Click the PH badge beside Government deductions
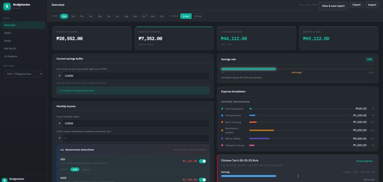Screen dimensions: 383x182 [x=62, y=150]
